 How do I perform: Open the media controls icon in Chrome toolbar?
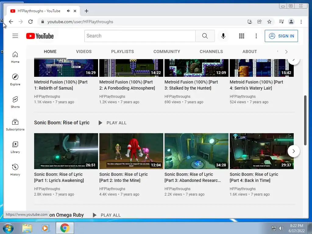point(281,22)
